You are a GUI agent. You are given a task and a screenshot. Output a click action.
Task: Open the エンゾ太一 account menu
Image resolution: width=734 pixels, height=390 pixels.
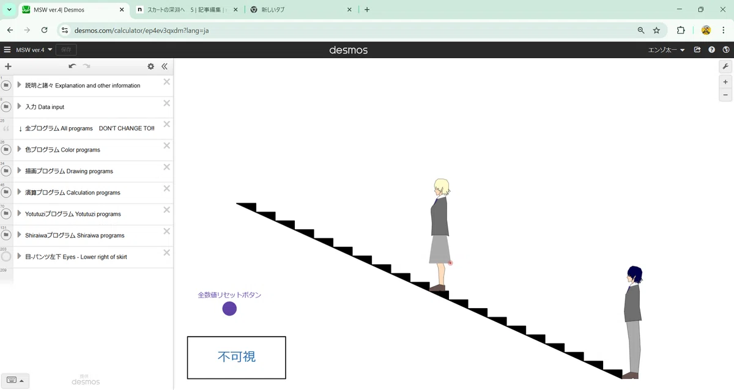pos(667,50)
